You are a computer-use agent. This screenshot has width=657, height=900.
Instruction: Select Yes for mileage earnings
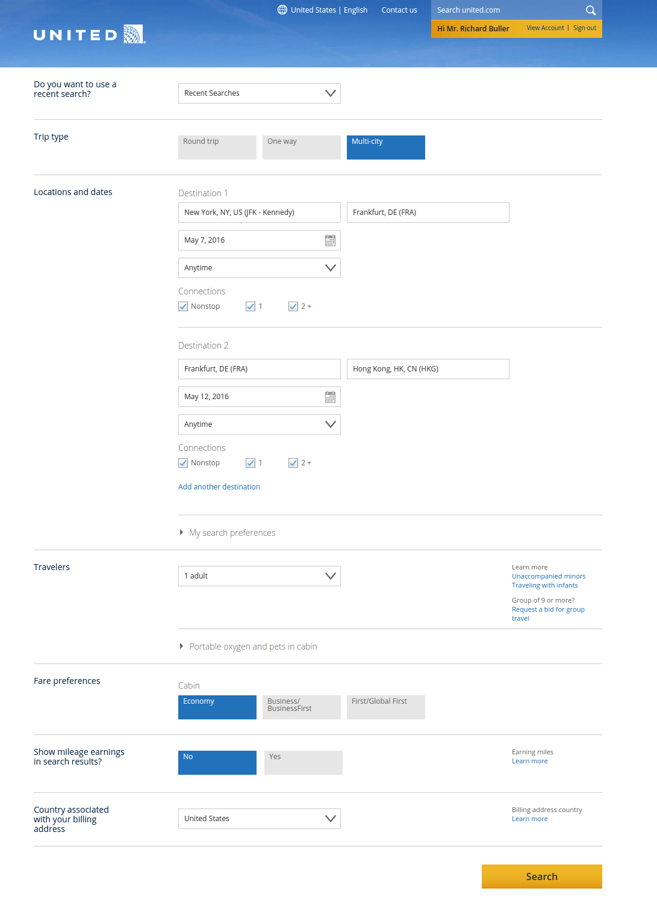click(304, 763)
